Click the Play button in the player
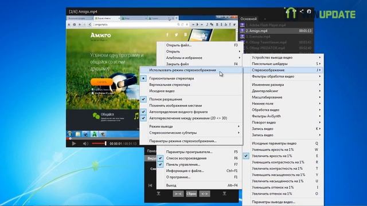367x206 pixels. [74, 144]
